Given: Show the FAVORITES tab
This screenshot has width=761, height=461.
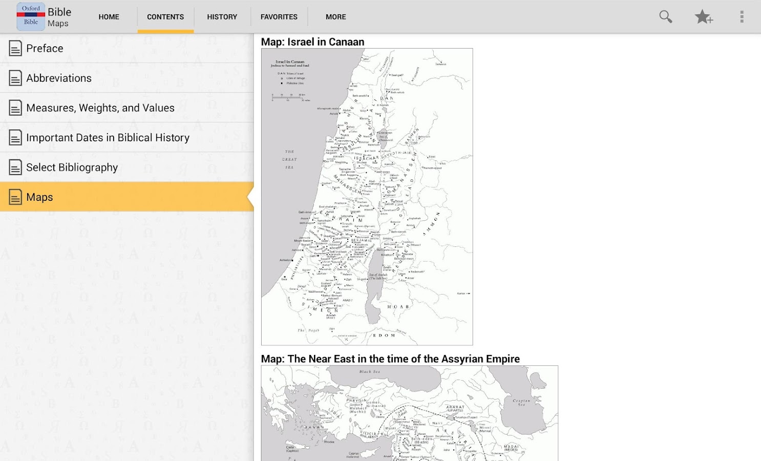Looking at the screenshot, I should coord(279,17).
